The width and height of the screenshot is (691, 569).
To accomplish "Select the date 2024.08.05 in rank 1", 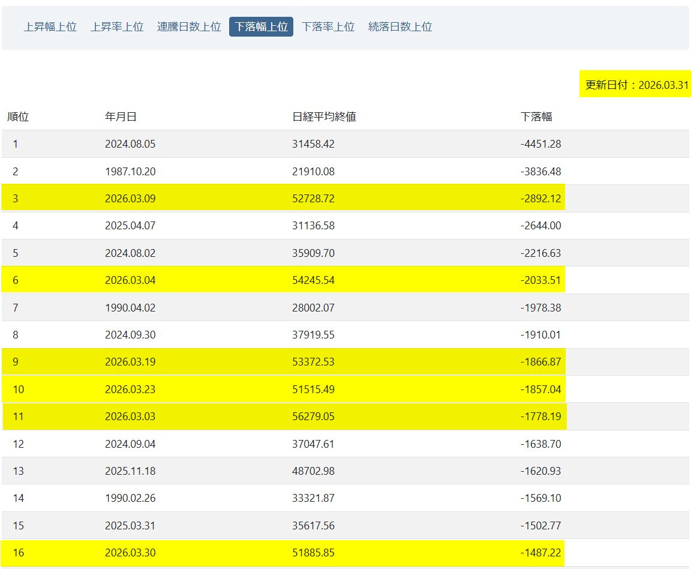I will coord(130,144).
